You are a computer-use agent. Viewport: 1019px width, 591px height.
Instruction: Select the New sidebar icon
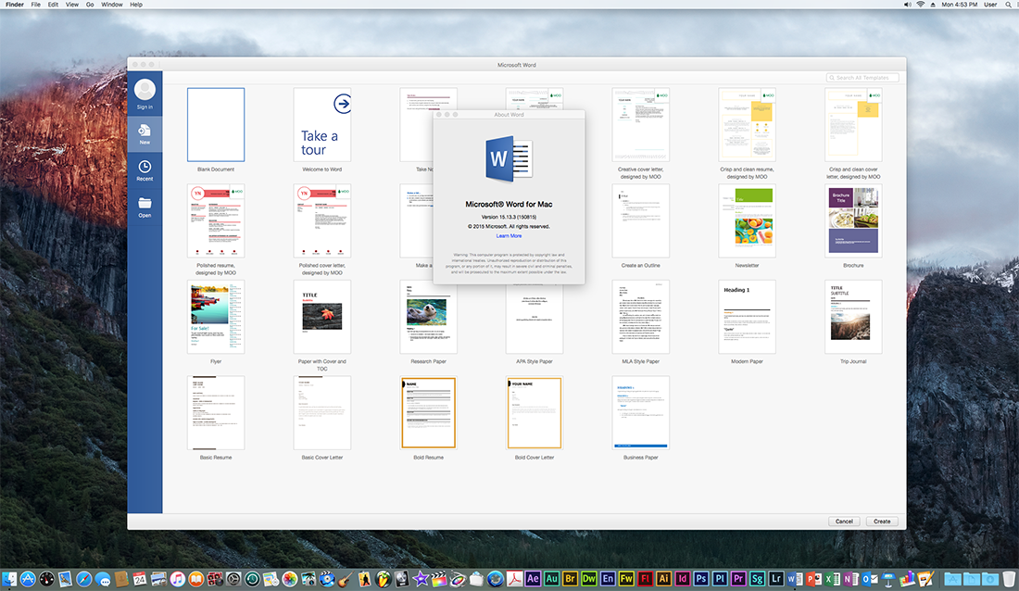(145, 133)
